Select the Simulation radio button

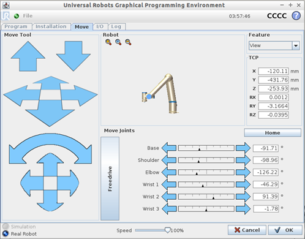coord(6,226)
